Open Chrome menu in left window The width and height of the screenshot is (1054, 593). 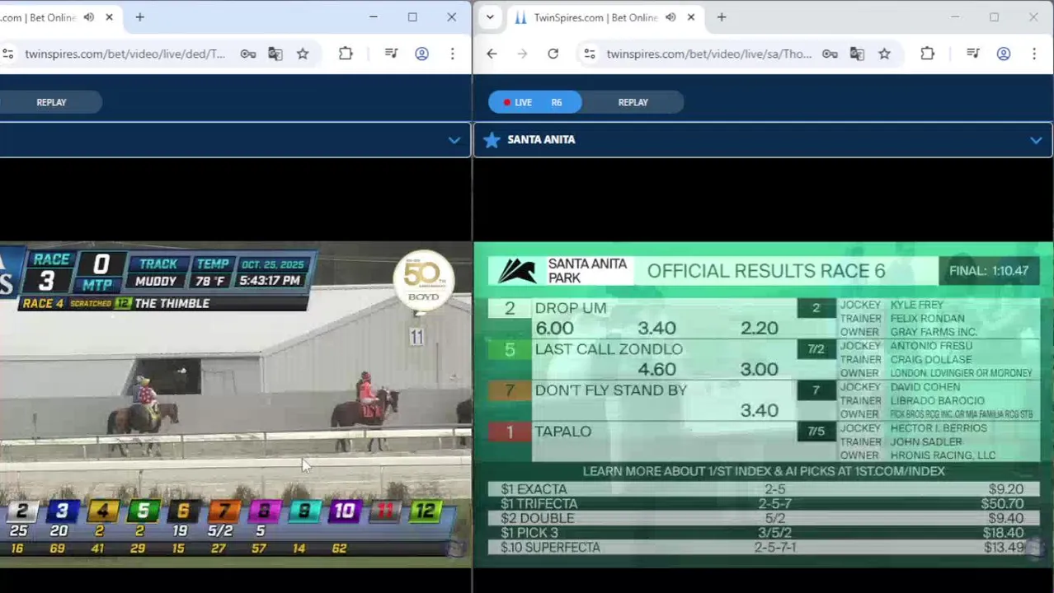[452, 54]
